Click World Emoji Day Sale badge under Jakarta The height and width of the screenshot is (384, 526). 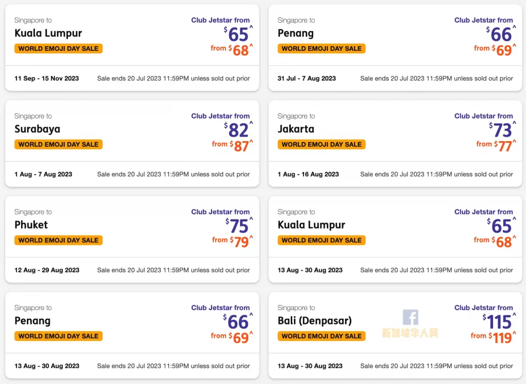point(322,145)
